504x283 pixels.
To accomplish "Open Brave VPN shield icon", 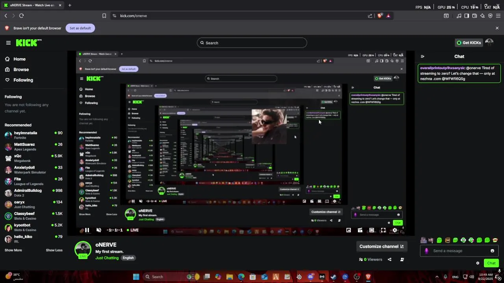I will click(x=490, y=16).
